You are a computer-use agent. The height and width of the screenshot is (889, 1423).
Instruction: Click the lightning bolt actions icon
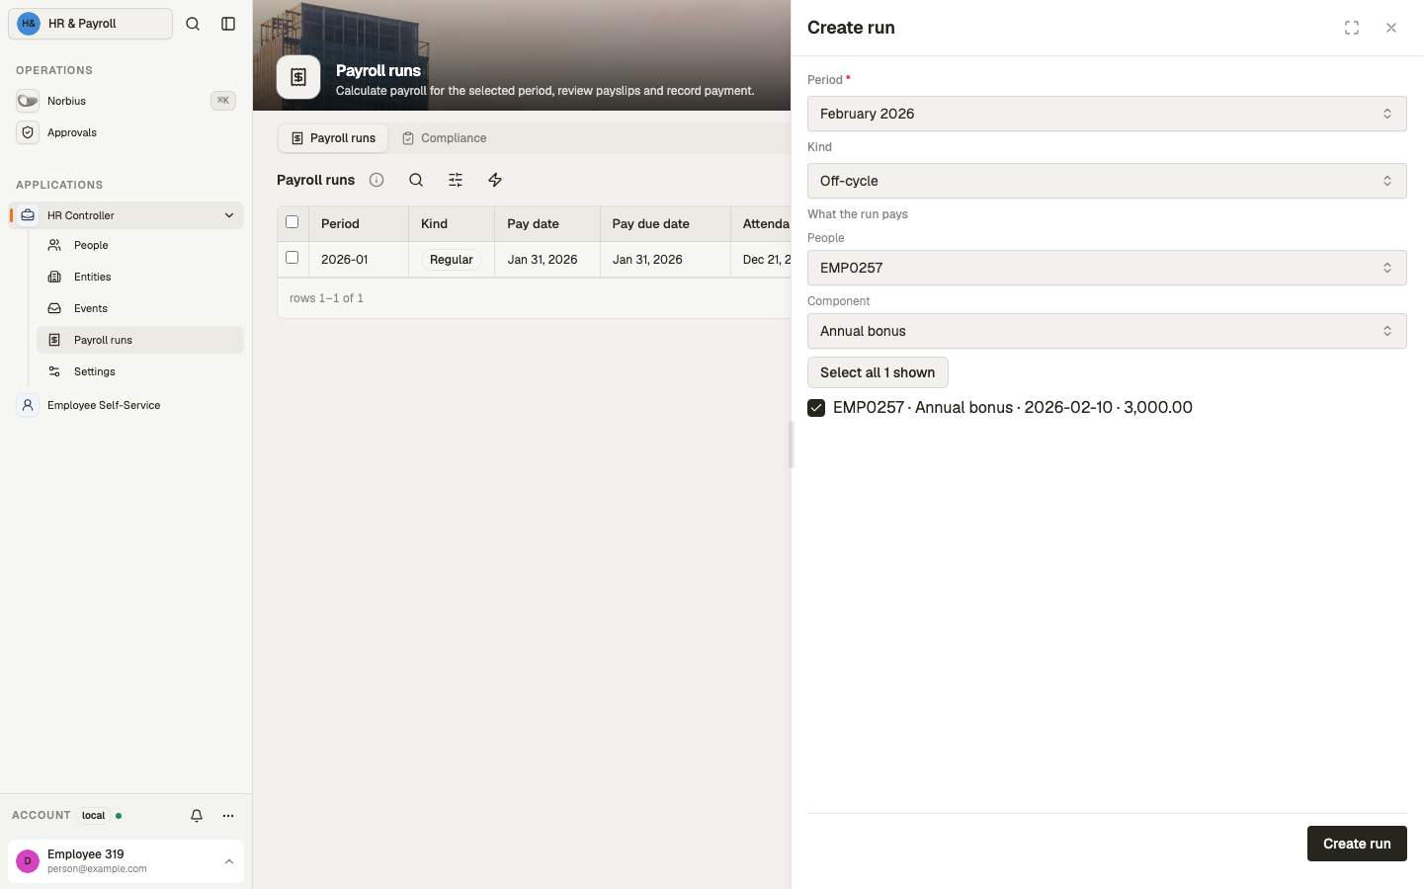(495, 180)
